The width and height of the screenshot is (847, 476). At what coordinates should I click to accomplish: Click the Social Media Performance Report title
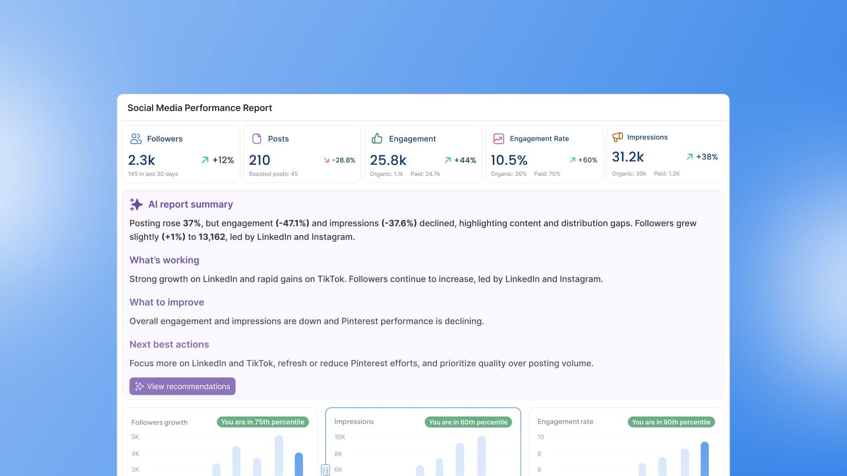(199, 108)
